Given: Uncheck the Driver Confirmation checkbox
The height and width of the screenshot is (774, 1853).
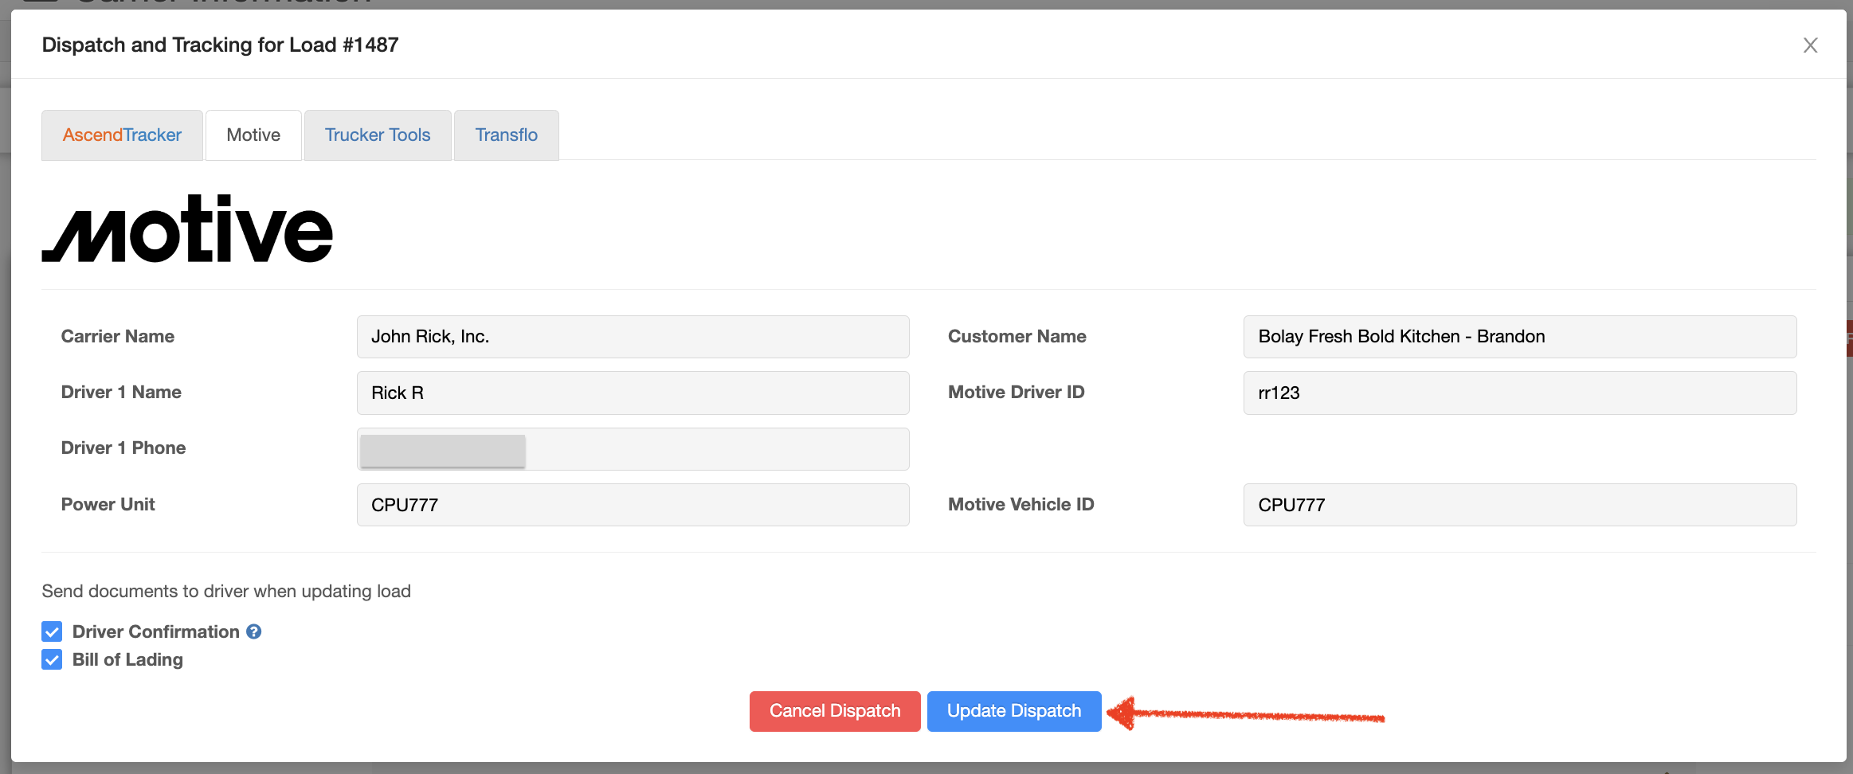Looking at the screenshot, I should tap(52, 631).
